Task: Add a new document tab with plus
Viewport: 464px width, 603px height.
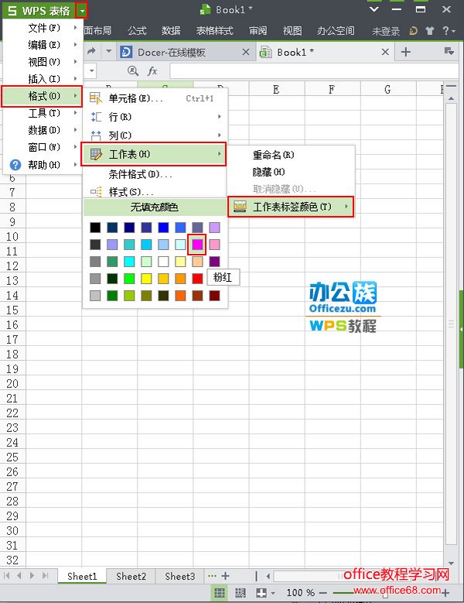Action: [406, 52]
